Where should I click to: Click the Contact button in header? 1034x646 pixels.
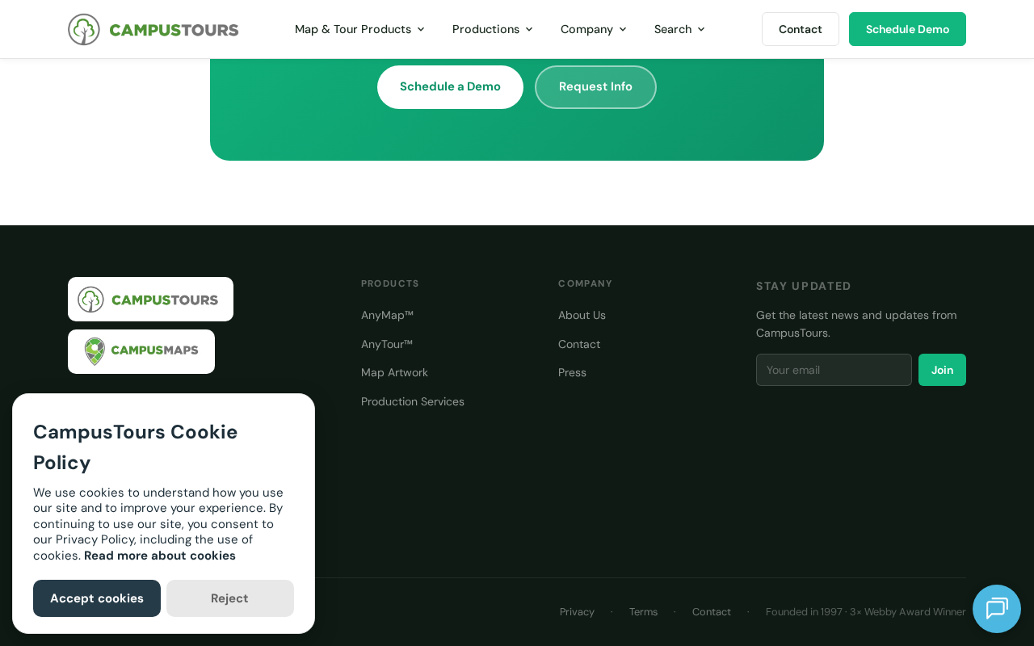(x=801, y=29)
